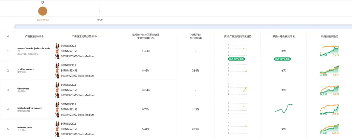Open B0CKPKZDXX product image in vest for women row
Viewport: 352px width, 139px height.
pyautogui.click(x=57, y=76)
